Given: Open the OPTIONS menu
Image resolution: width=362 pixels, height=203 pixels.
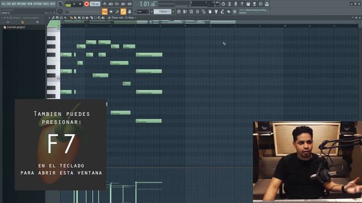Looking at the screenshot, I should point(38,4).
